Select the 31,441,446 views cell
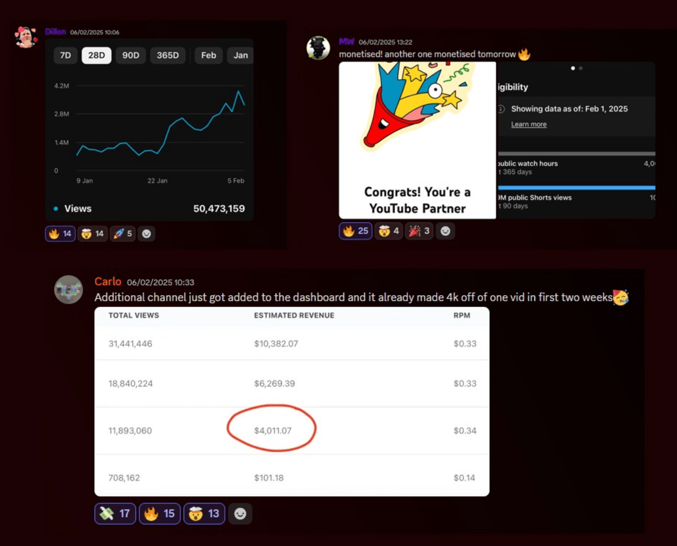This screenshot has width=677, height=546. (130, 344)
